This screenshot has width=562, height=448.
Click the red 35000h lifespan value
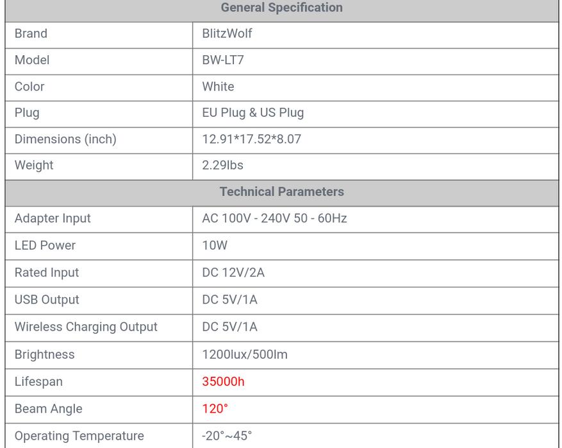[x=223, y=382]
